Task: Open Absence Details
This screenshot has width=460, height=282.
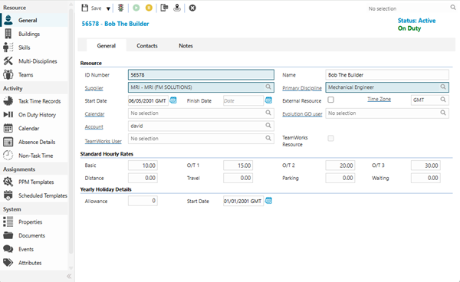Action: click(34, 142)
